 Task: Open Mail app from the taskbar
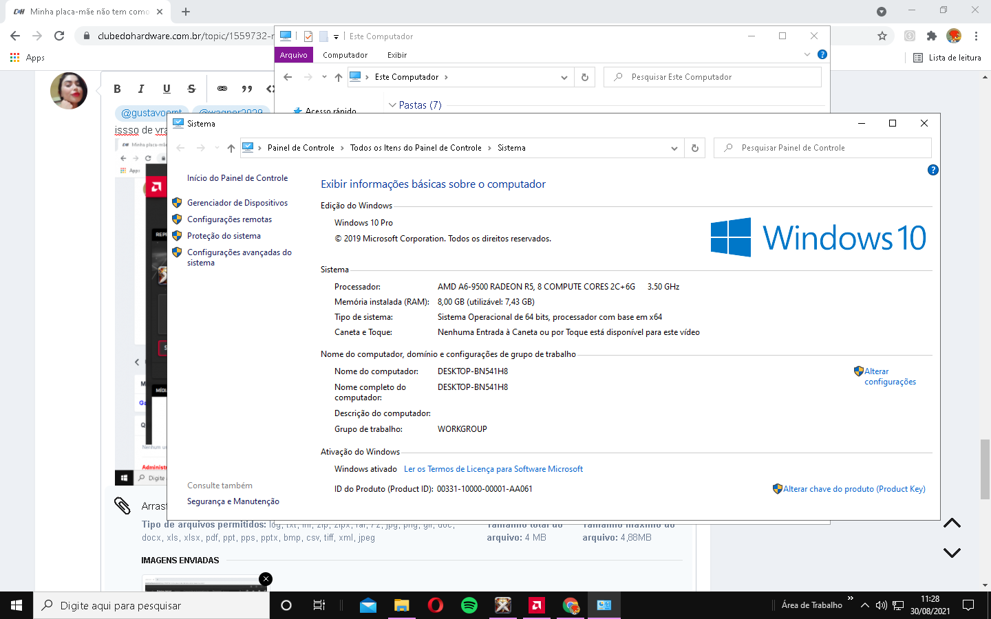(368, 605)
